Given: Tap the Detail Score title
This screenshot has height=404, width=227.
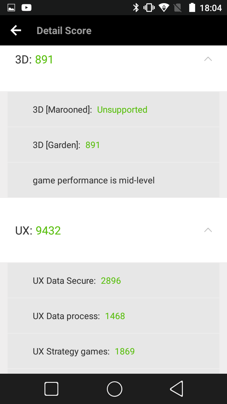Looking at the screenshot, I should [64, 31].
